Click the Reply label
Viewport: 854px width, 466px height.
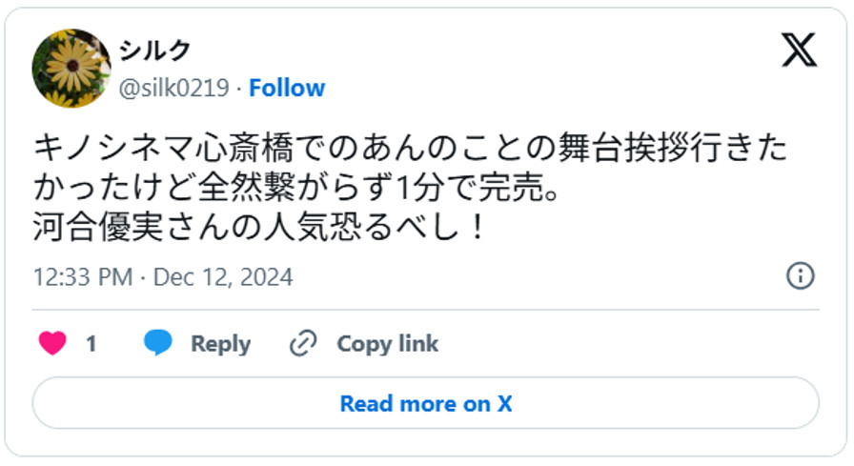220,343
